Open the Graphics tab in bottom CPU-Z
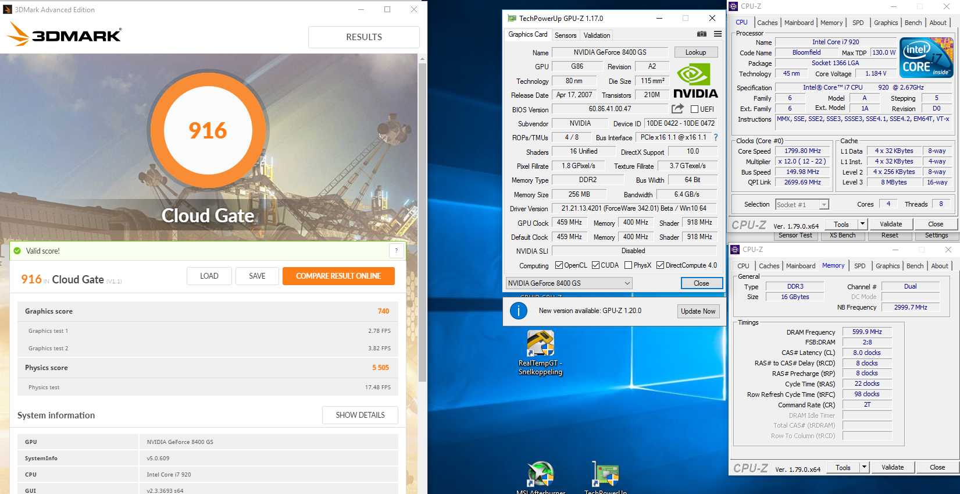 887,266
